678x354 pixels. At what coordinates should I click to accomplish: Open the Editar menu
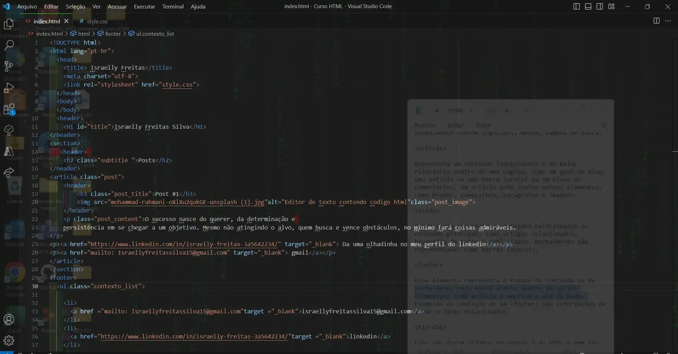click(x=51, y=6)
